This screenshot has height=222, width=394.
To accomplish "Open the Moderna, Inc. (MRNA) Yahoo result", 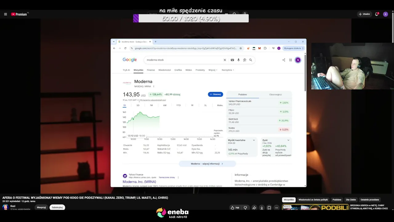I will point(139,182).
